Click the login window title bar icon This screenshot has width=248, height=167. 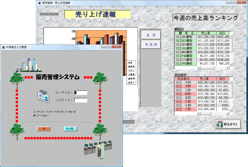[3, 47]
